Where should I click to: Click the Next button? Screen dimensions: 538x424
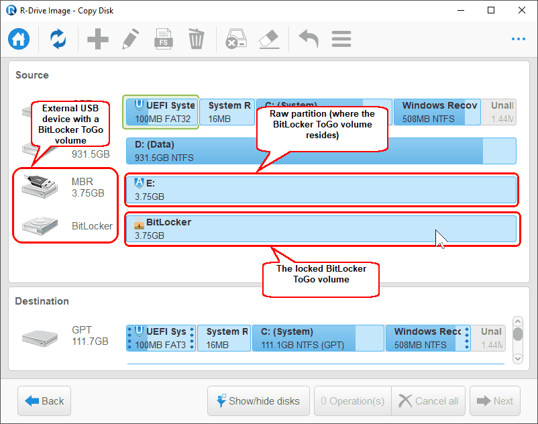point(495,401)
